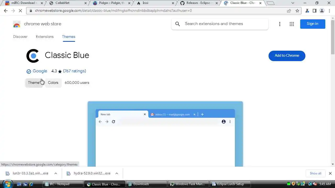This screenshot has height=188, width=335.
Task: Open Chrome's three-dot menu
Action: click(x=329, y=11)
